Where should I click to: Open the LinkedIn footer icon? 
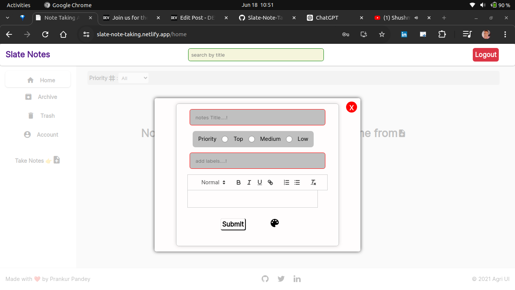click(297, 279)
